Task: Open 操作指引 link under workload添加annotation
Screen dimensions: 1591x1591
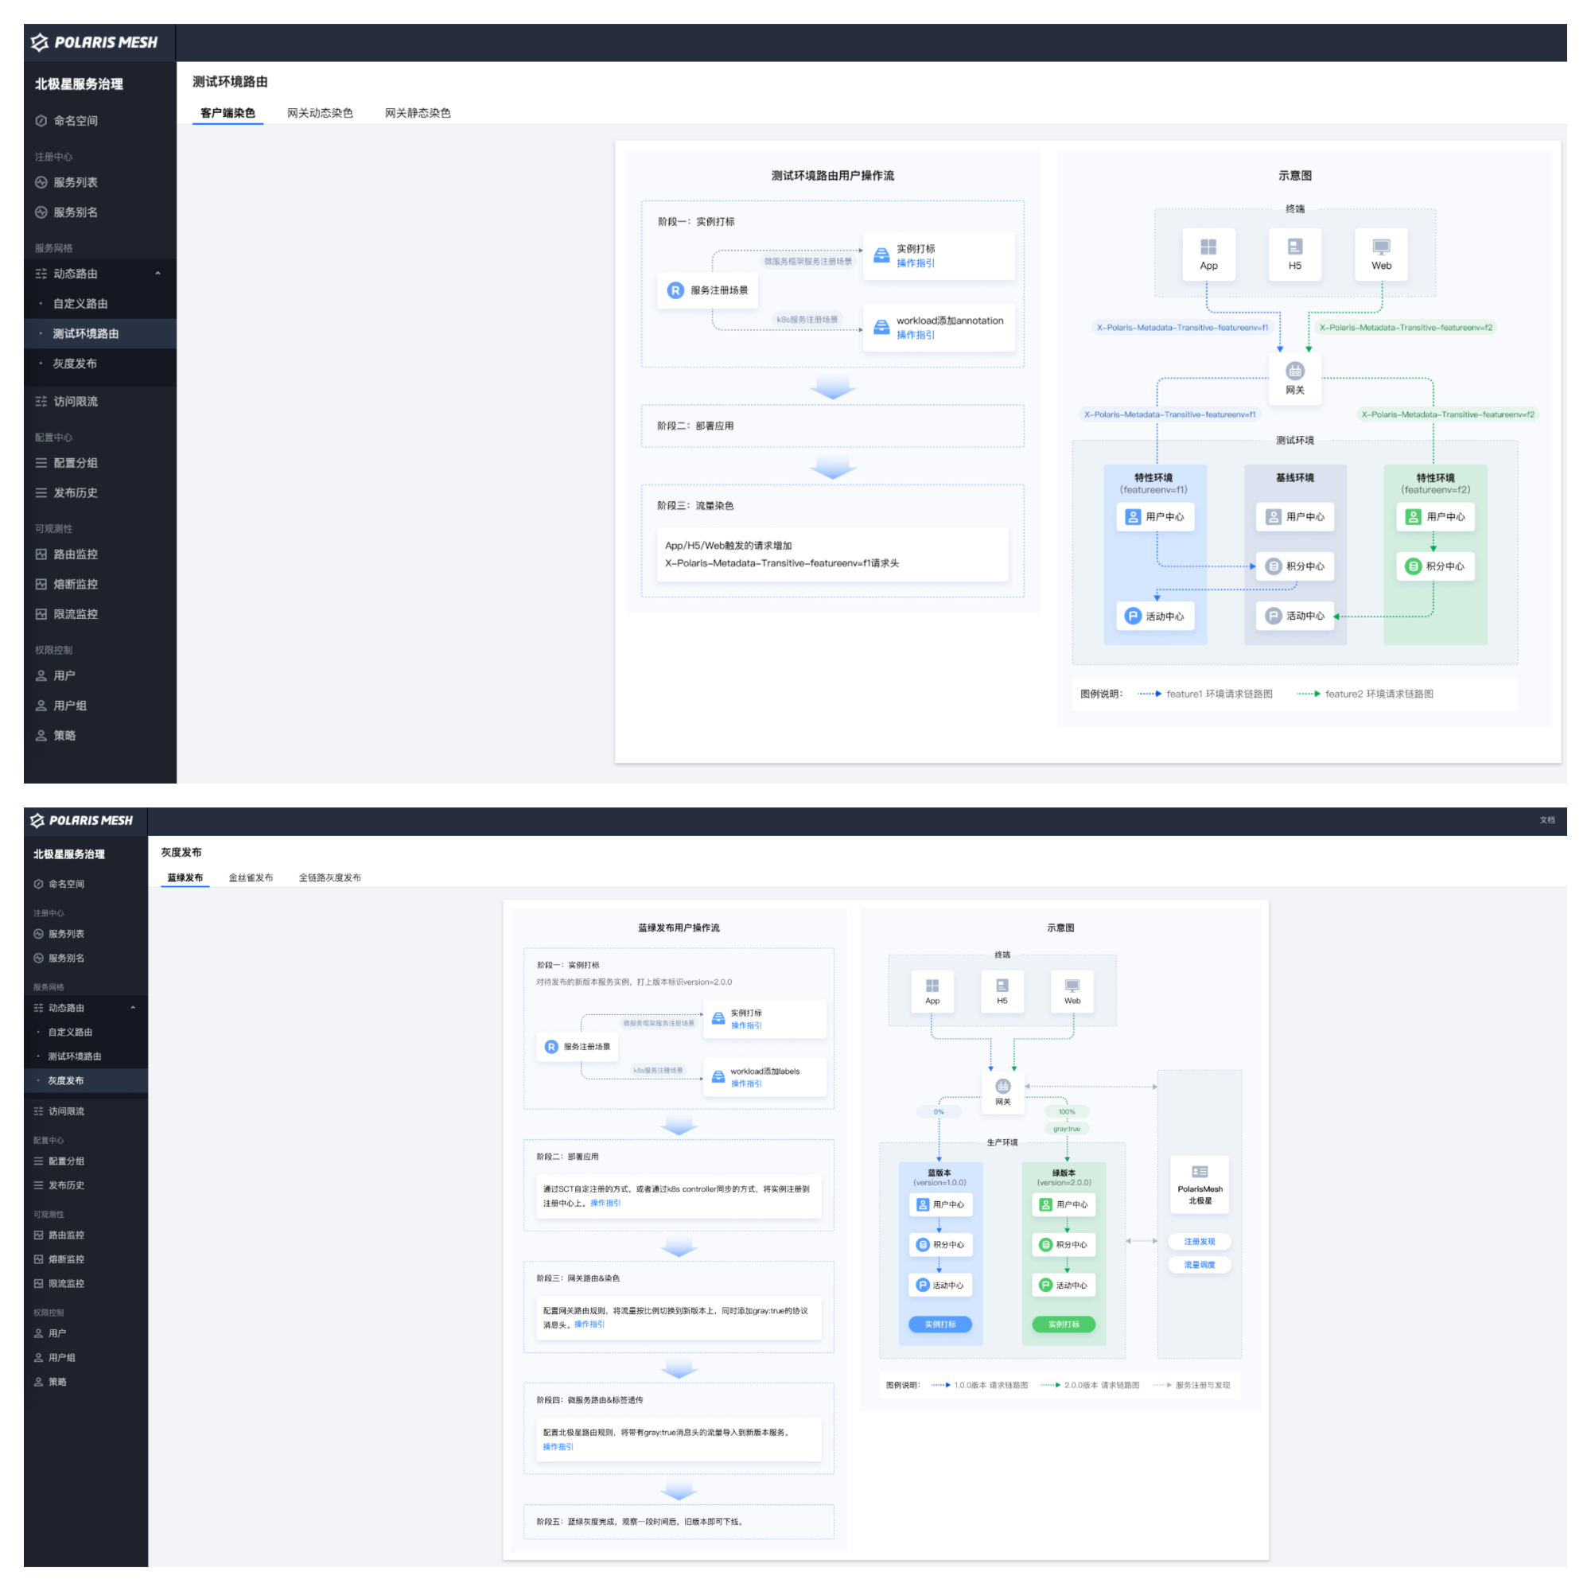Action: pyautogui.click(x=915, y=335)
